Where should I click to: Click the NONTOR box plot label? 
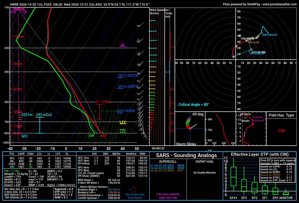point(286,198)
